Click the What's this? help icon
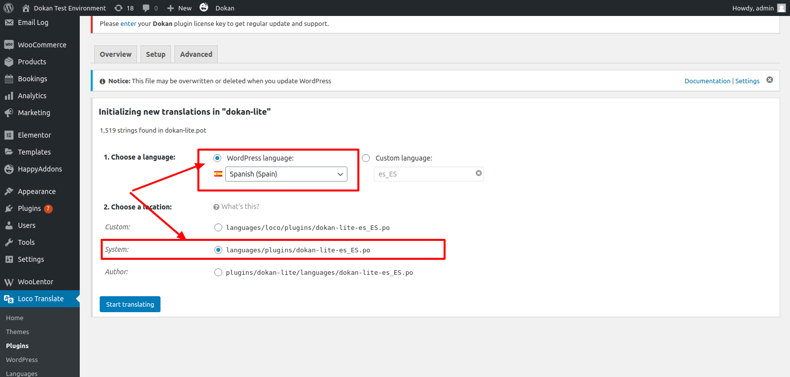Image resolution: width=790 pixels, height=377 pixels. tap(216, 207)
